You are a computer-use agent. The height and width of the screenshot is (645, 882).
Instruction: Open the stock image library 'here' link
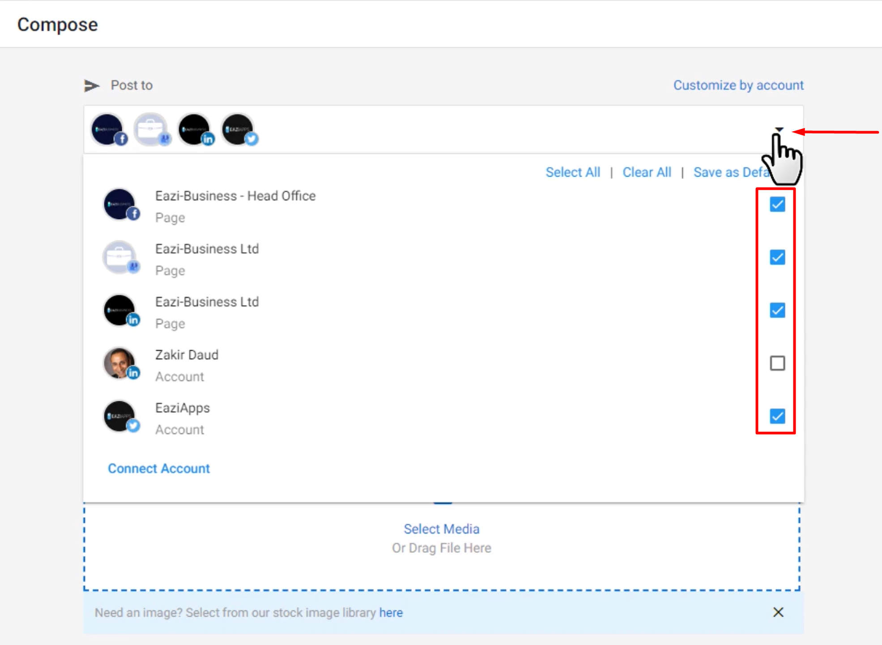[x=391, y=613]
